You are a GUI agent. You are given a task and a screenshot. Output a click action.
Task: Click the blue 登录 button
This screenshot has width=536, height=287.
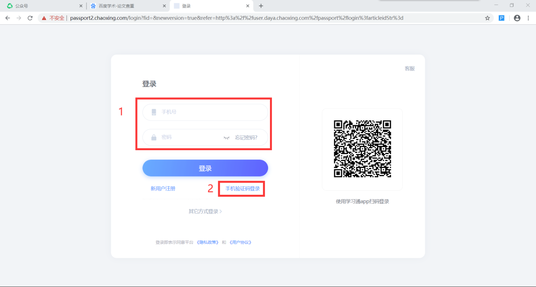coord(205,168)
